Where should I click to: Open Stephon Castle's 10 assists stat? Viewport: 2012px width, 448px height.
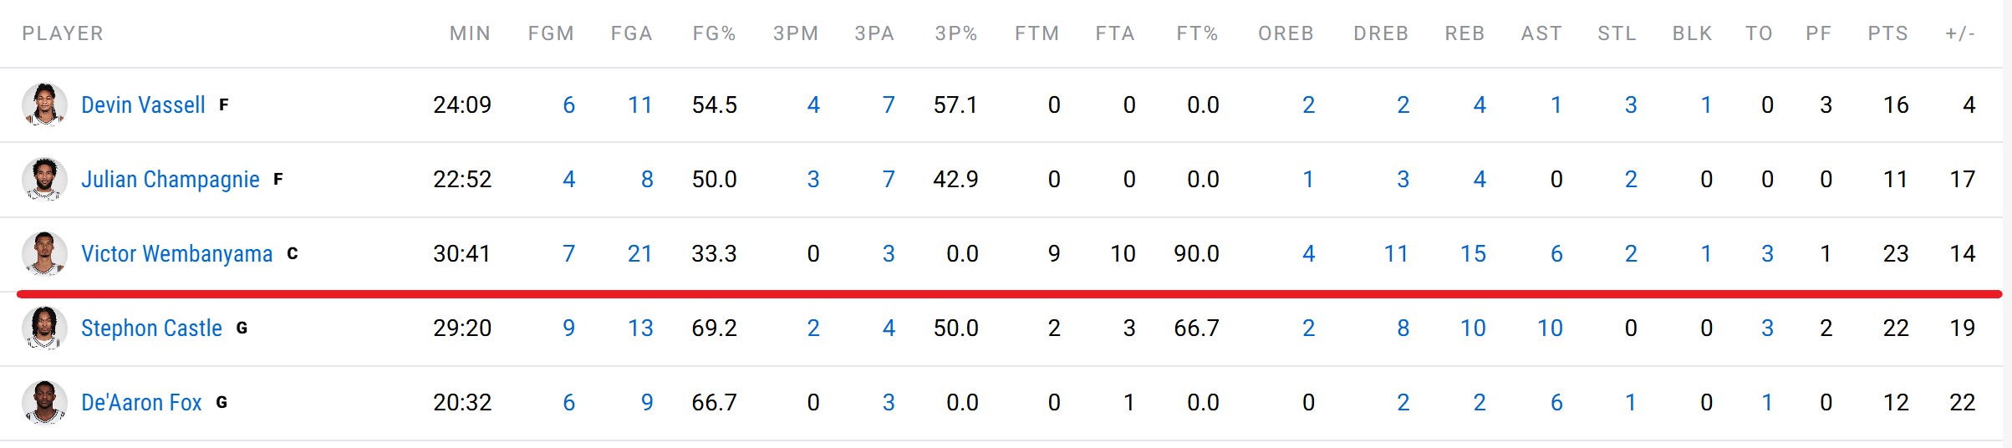[1550, 328]
